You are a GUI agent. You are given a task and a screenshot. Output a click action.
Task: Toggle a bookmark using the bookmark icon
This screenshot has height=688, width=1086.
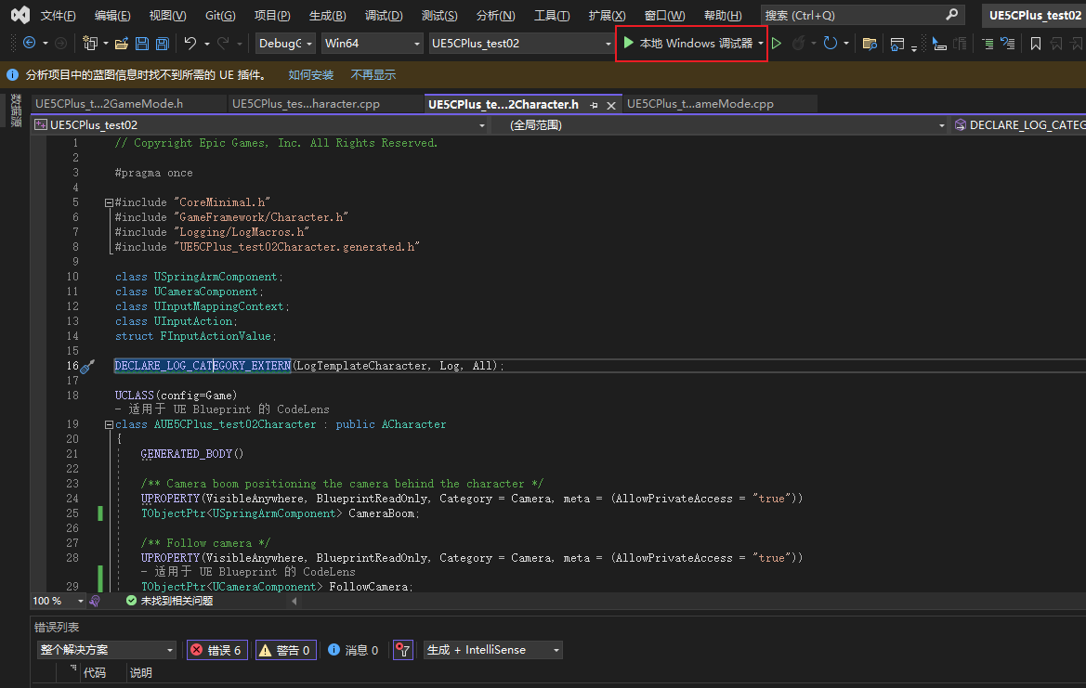(1036, 44)
